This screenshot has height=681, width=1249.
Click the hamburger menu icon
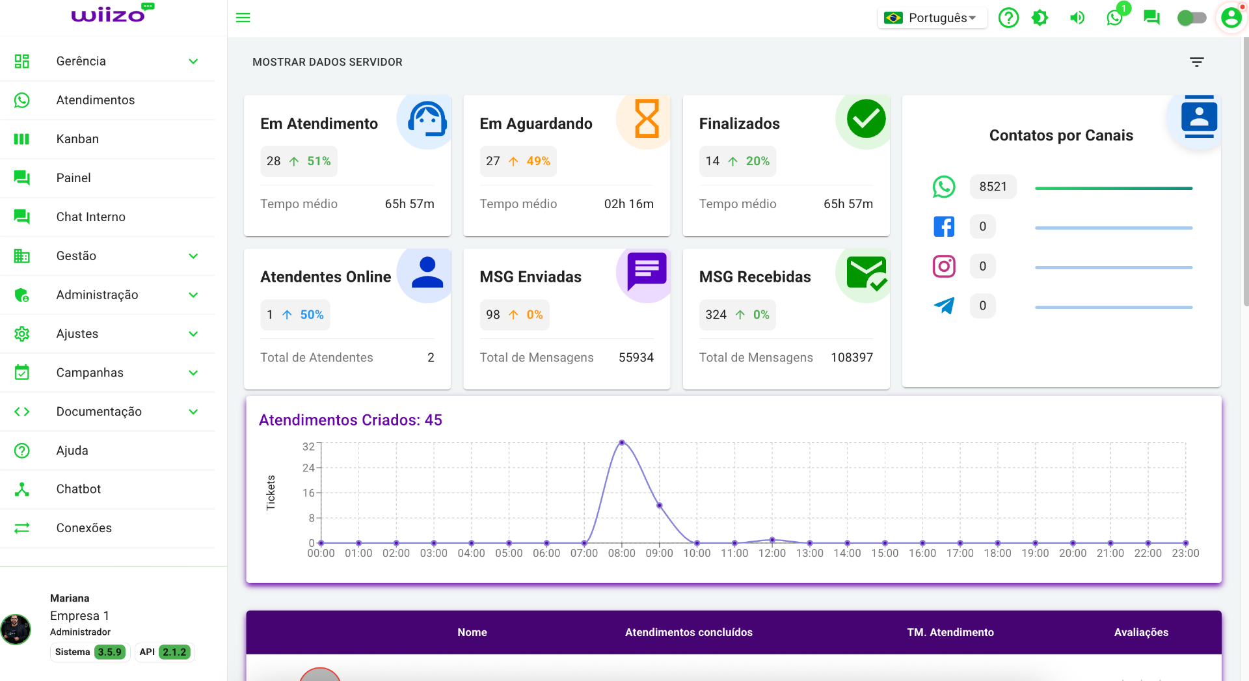coord(243,18)
